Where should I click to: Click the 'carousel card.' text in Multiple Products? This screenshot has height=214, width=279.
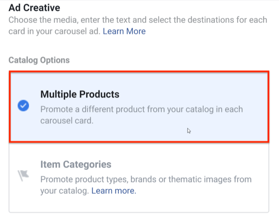(66, 120)
